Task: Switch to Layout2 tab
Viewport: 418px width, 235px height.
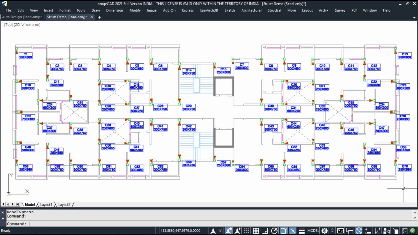Action: point(64,205)
